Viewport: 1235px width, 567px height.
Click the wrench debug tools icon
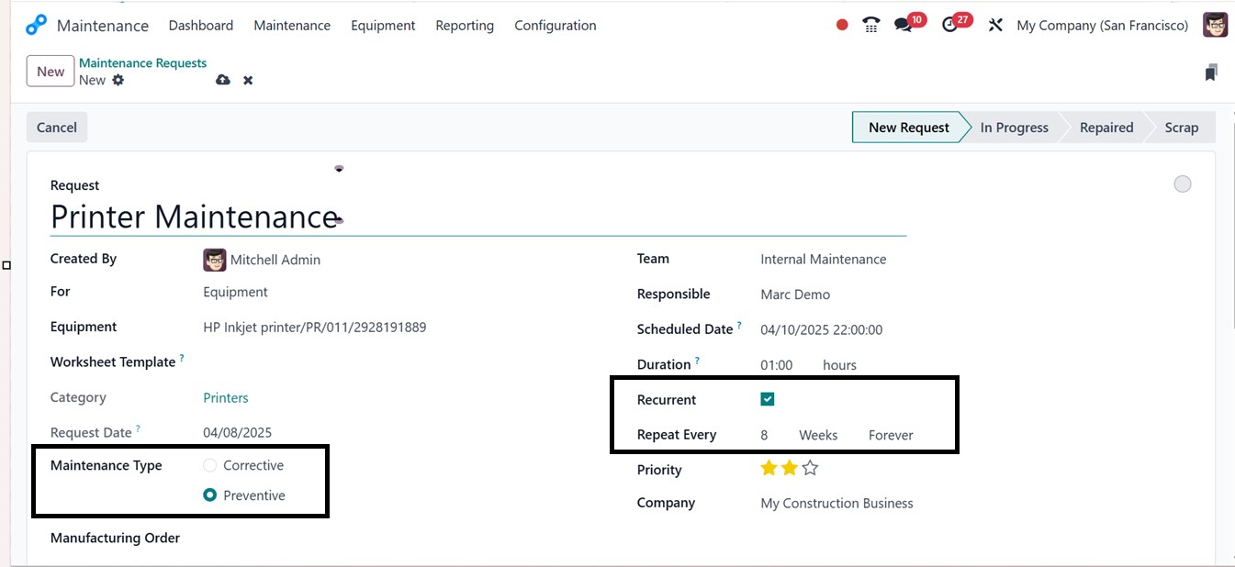(995, 26)
